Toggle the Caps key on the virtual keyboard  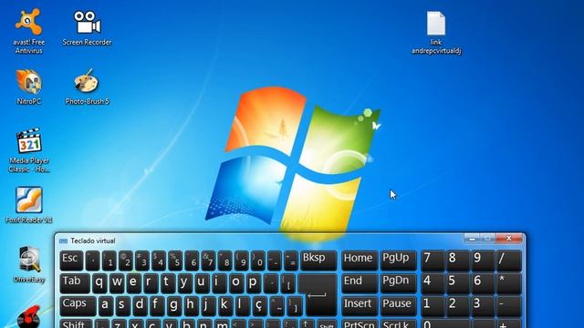78,306
